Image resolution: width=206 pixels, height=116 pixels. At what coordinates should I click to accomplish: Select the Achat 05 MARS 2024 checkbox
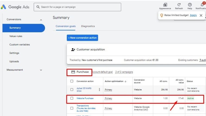click(x=72, y=90)
